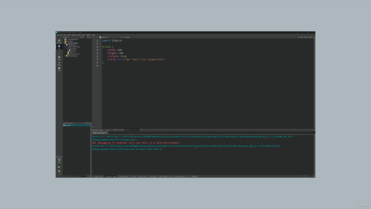Open the output panes overflow arrows in status bar
The height and width of the screenshot is (209, 371).
187,176
